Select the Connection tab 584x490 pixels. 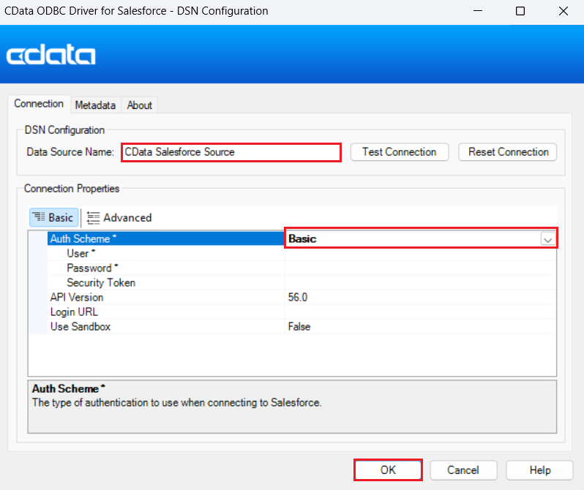tap(39, 104)
